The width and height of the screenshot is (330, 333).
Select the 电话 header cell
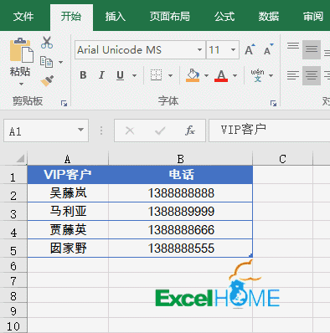(181, 175)
